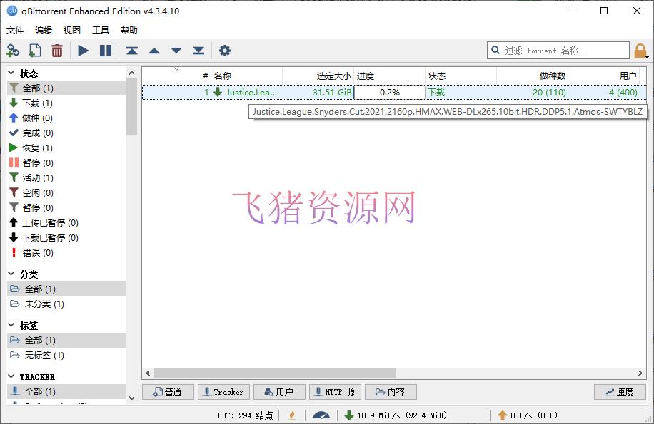Select 上传已暂停 (0) filter
Viewport: 654px width, 424px height.
66,222
